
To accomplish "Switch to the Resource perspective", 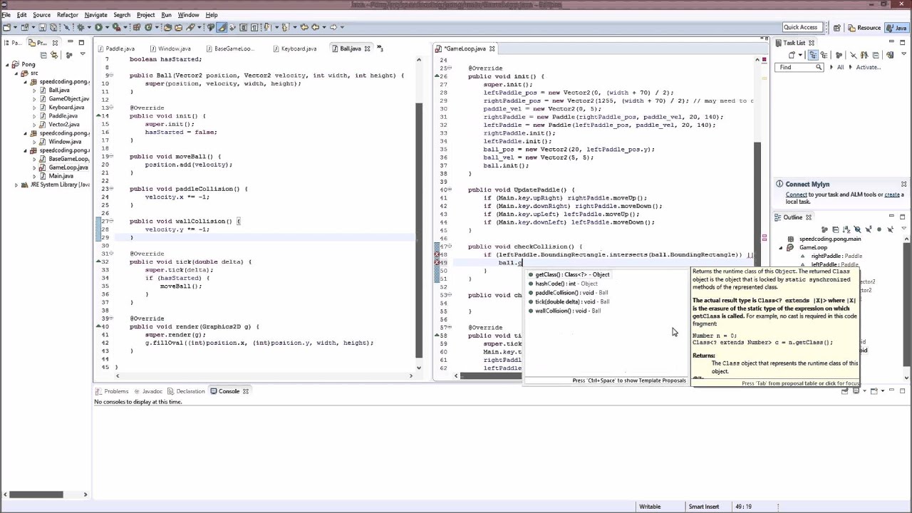I will [x=864, y=28].
